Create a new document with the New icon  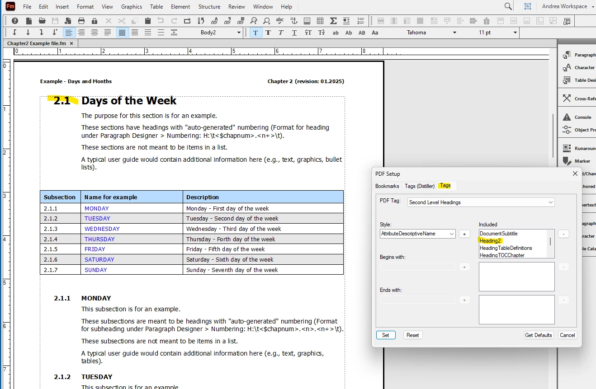pos(28,21)
